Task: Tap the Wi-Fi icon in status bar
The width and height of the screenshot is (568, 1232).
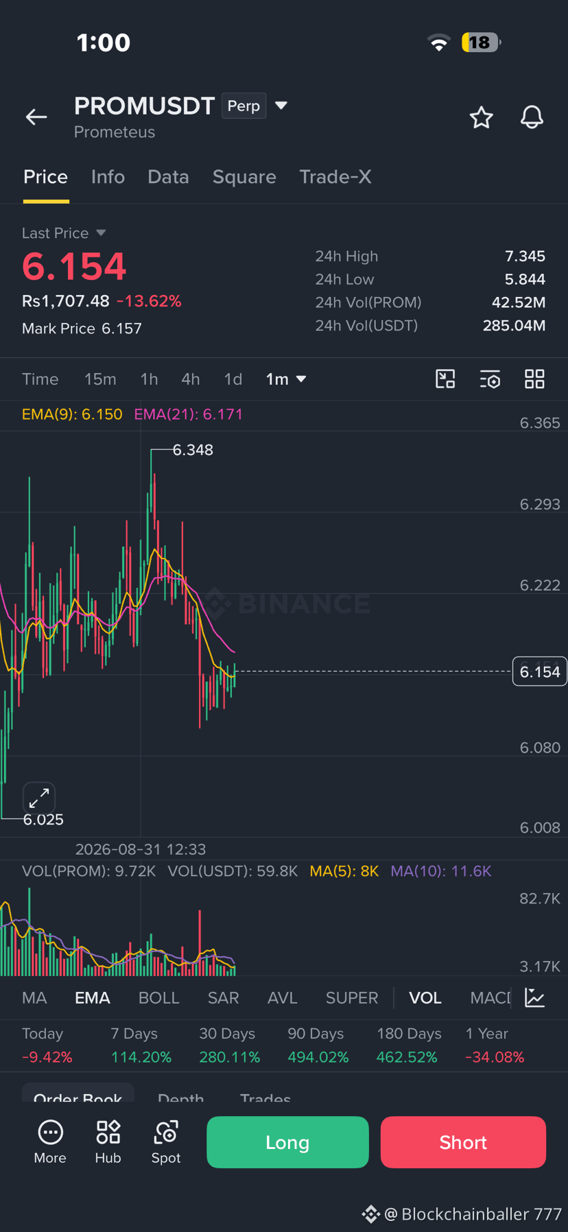Action: 439,43
